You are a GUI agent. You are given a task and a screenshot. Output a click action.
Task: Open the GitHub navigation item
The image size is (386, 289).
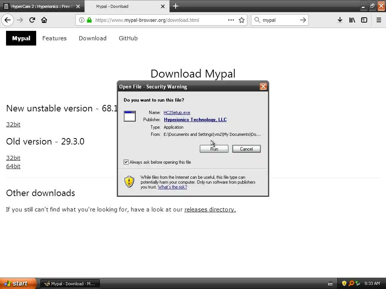(128, 38)
